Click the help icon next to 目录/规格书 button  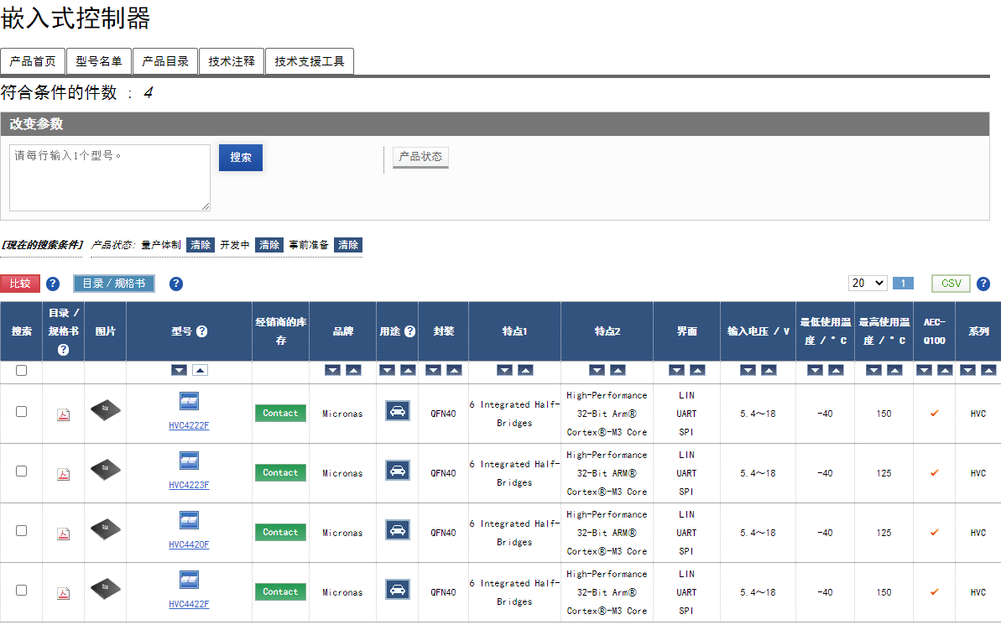[176, 284]
